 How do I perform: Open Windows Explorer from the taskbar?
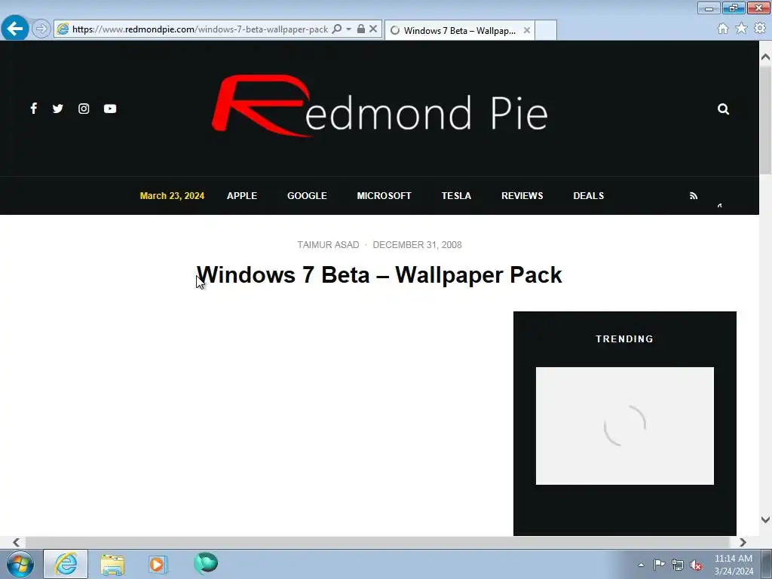[112, 564]
